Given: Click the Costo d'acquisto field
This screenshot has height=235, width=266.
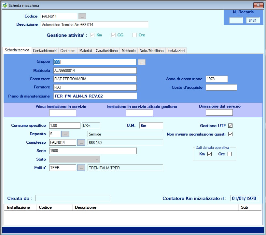Looking at the screenshot, I should 221,87.
